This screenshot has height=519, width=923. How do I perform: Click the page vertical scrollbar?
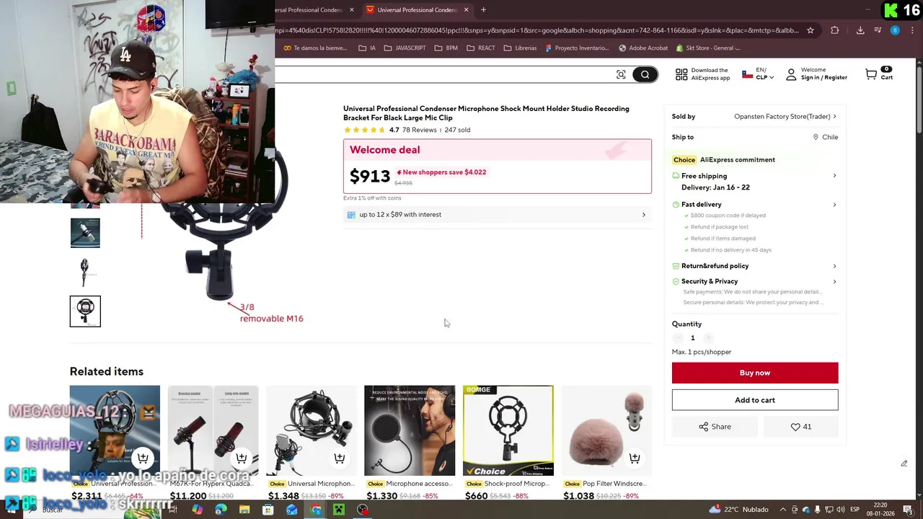(919, 101)
